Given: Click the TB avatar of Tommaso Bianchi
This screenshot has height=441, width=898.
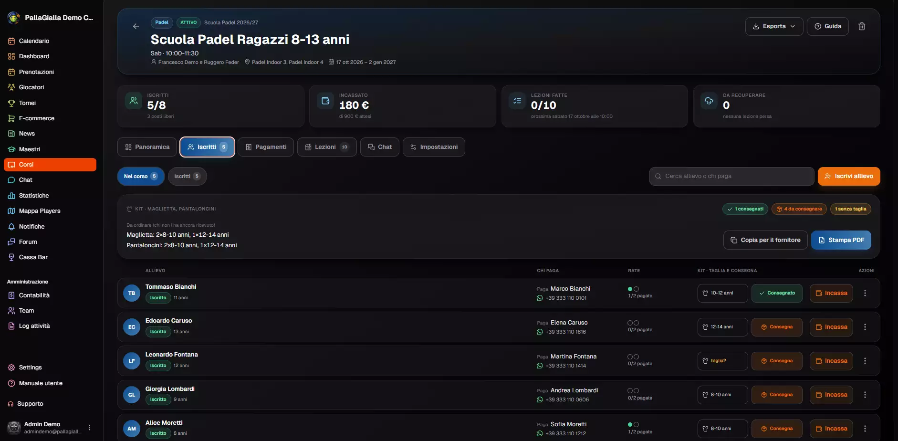Looking at the screenshot, I should click(x=132, y=293).
